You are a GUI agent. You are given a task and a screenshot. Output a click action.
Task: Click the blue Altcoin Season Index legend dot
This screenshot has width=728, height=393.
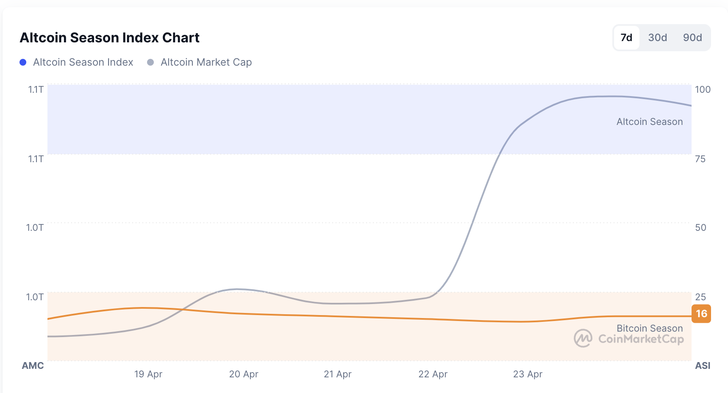point(22,62)
